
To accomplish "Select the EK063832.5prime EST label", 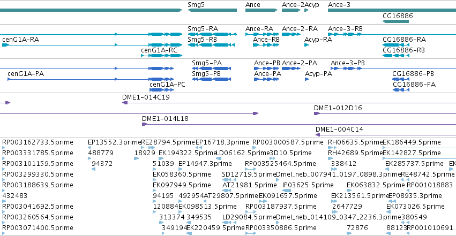I will point(376,185).
